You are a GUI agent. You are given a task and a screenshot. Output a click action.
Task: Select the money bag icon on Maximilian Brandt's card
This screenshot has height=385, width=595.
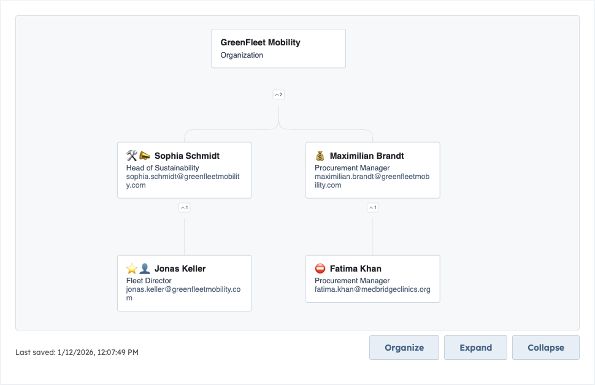(x=321, y=155)
